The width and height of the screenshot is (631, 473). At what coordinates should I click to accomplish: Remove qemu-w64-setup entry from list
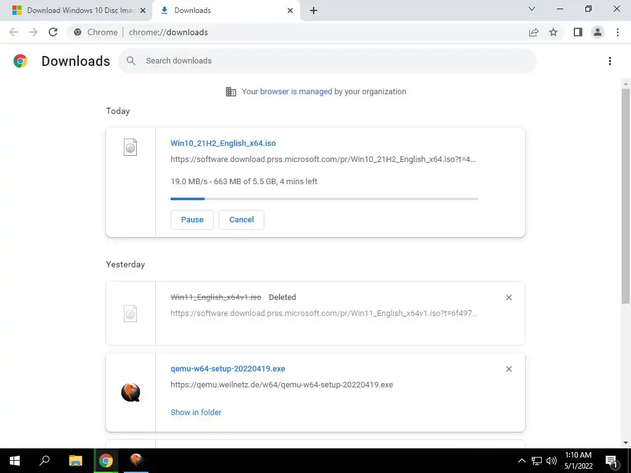[x=508, y=369]
